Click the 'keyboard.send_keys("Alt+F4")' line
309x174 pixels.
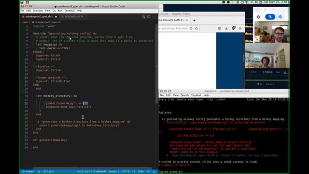69,107
